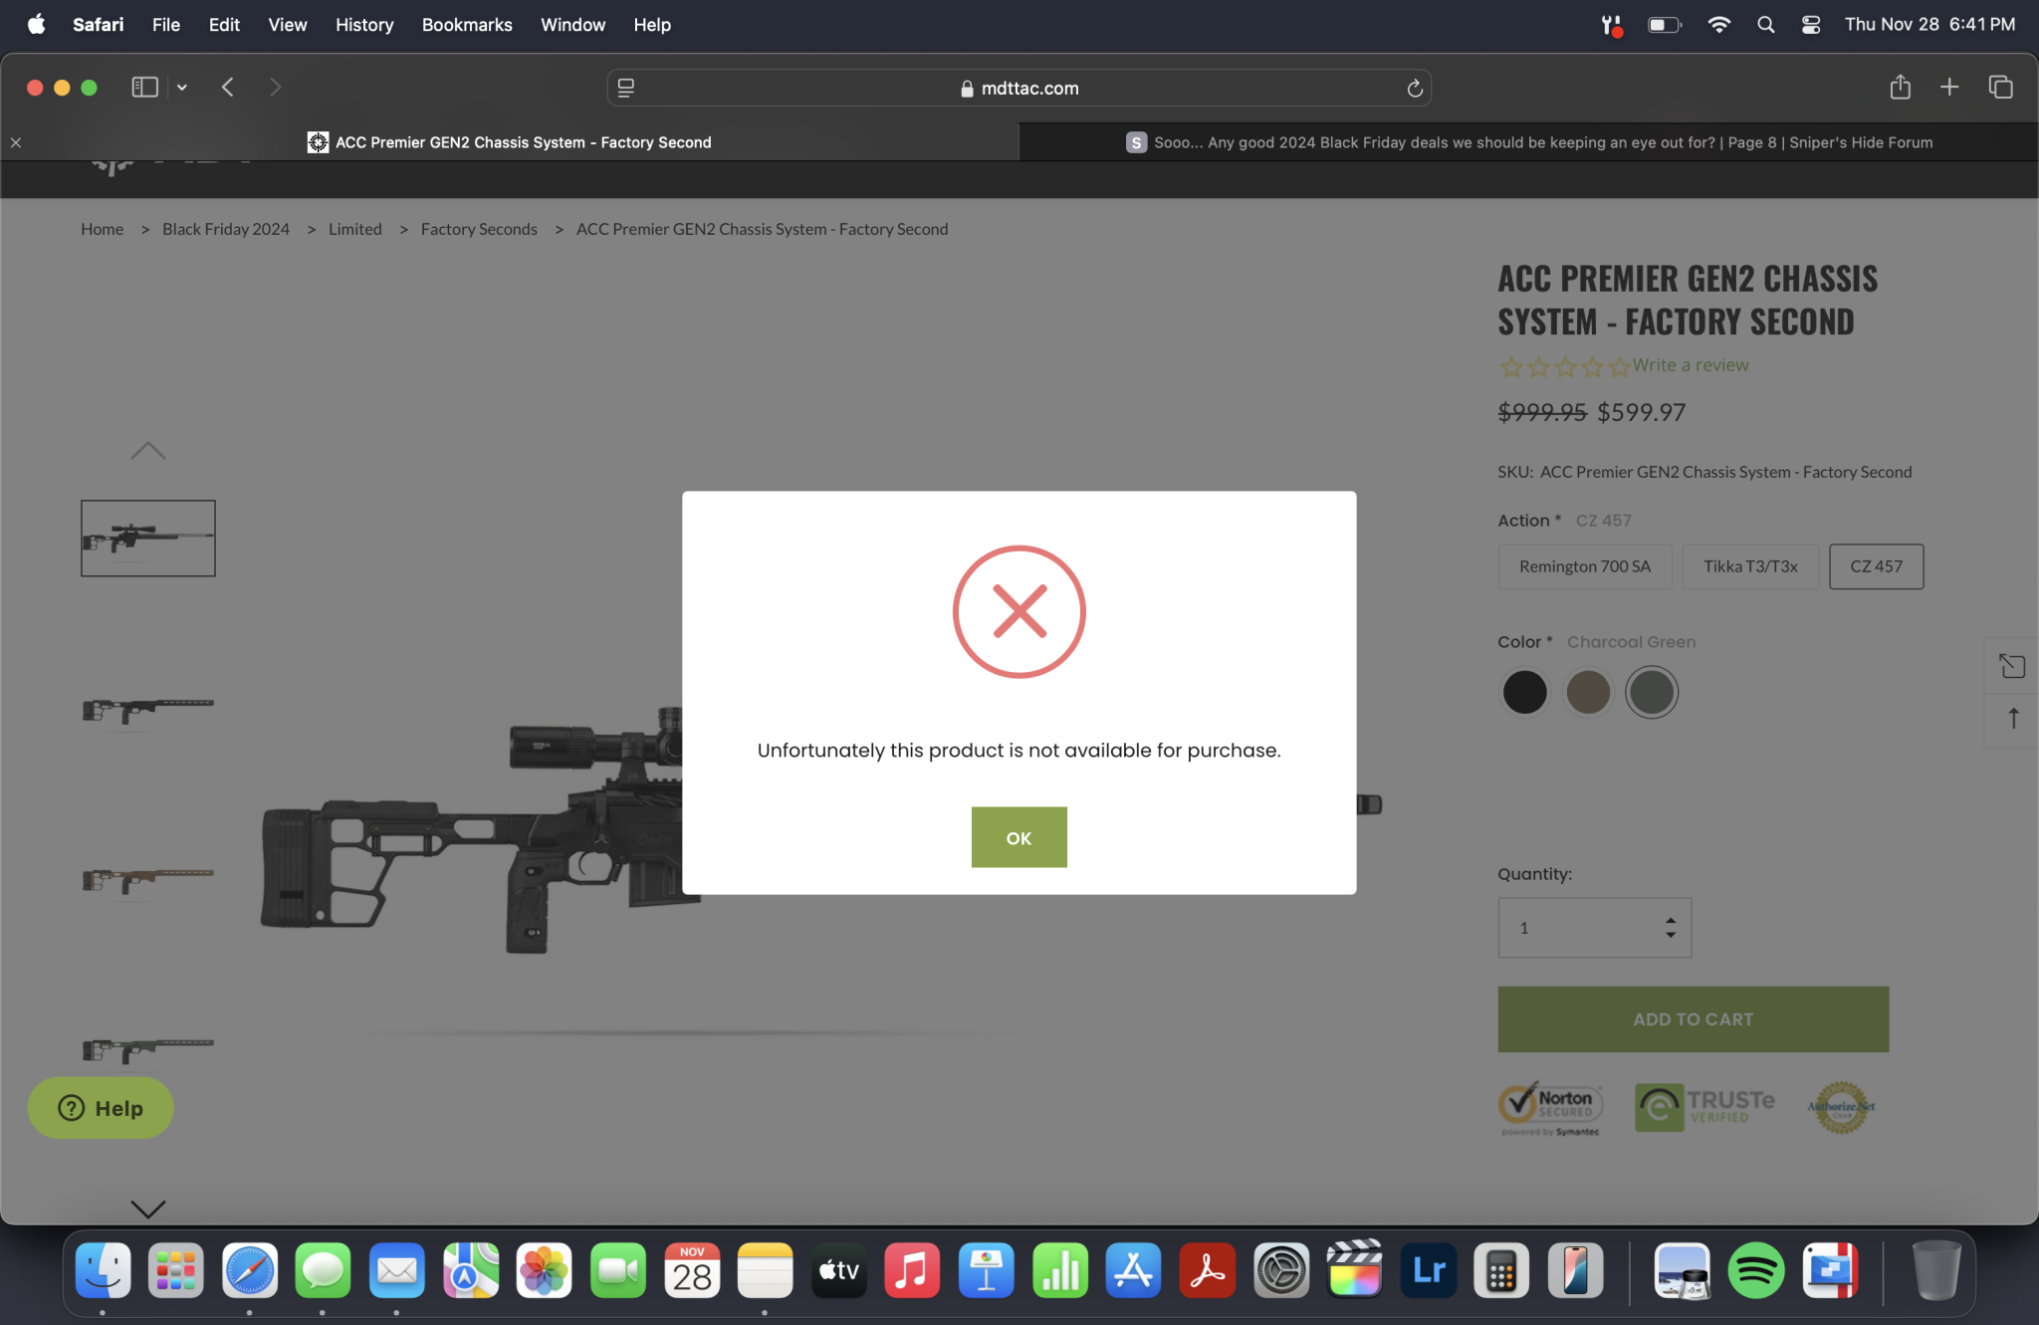Open Lightroom from the dock
This screenshot has height=1325, width=2039.
click(1429, 1270)
